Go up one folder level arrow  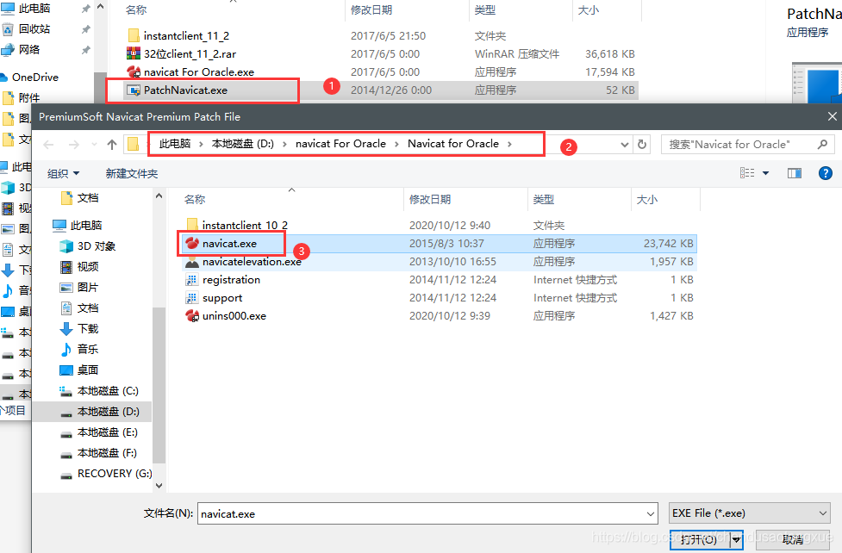(x=112, y=145)
